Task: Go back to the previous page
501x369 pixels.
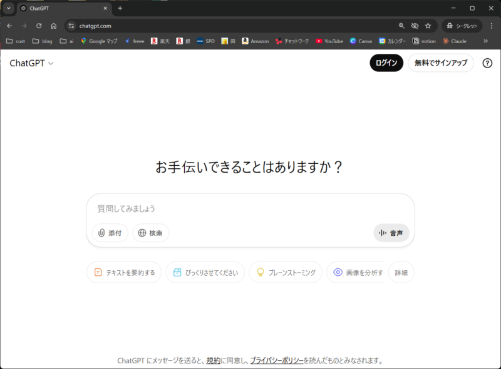Action: pyautogui.click(x=9, y=26)
